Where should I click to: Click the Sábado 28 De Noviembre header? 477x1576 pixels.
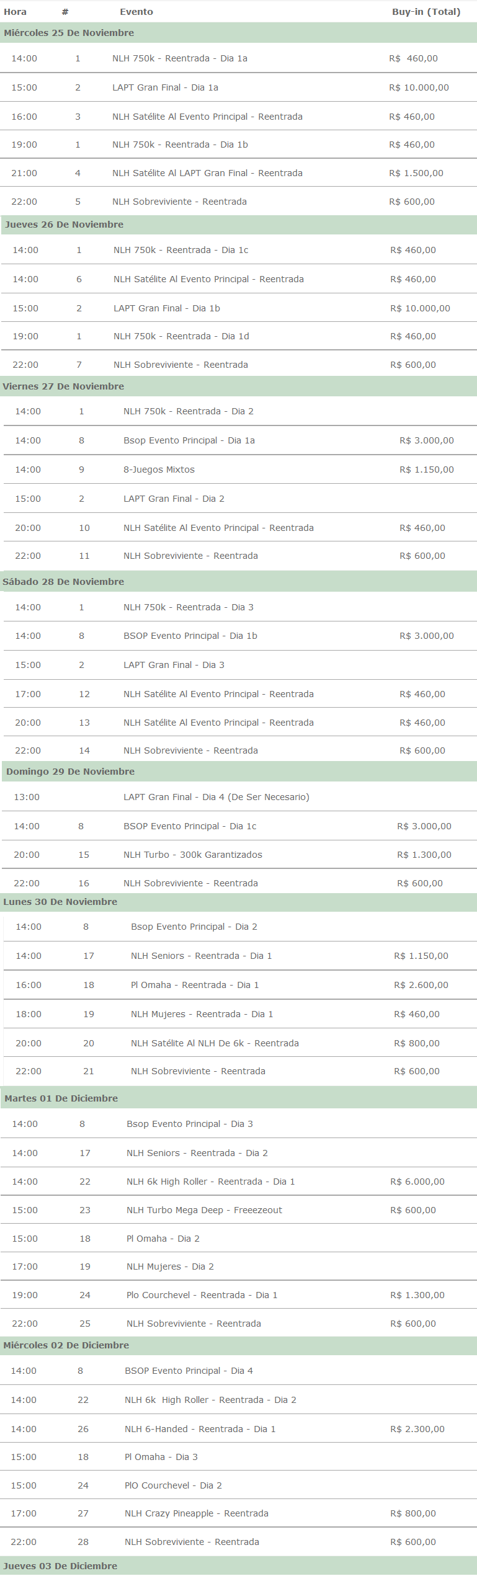tap(63, 582)
